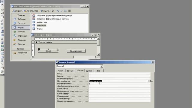Select 'Создание формы в режиме конструктора' entry
192x108 pixels.
pyautogui.click(x=55, y=16)
